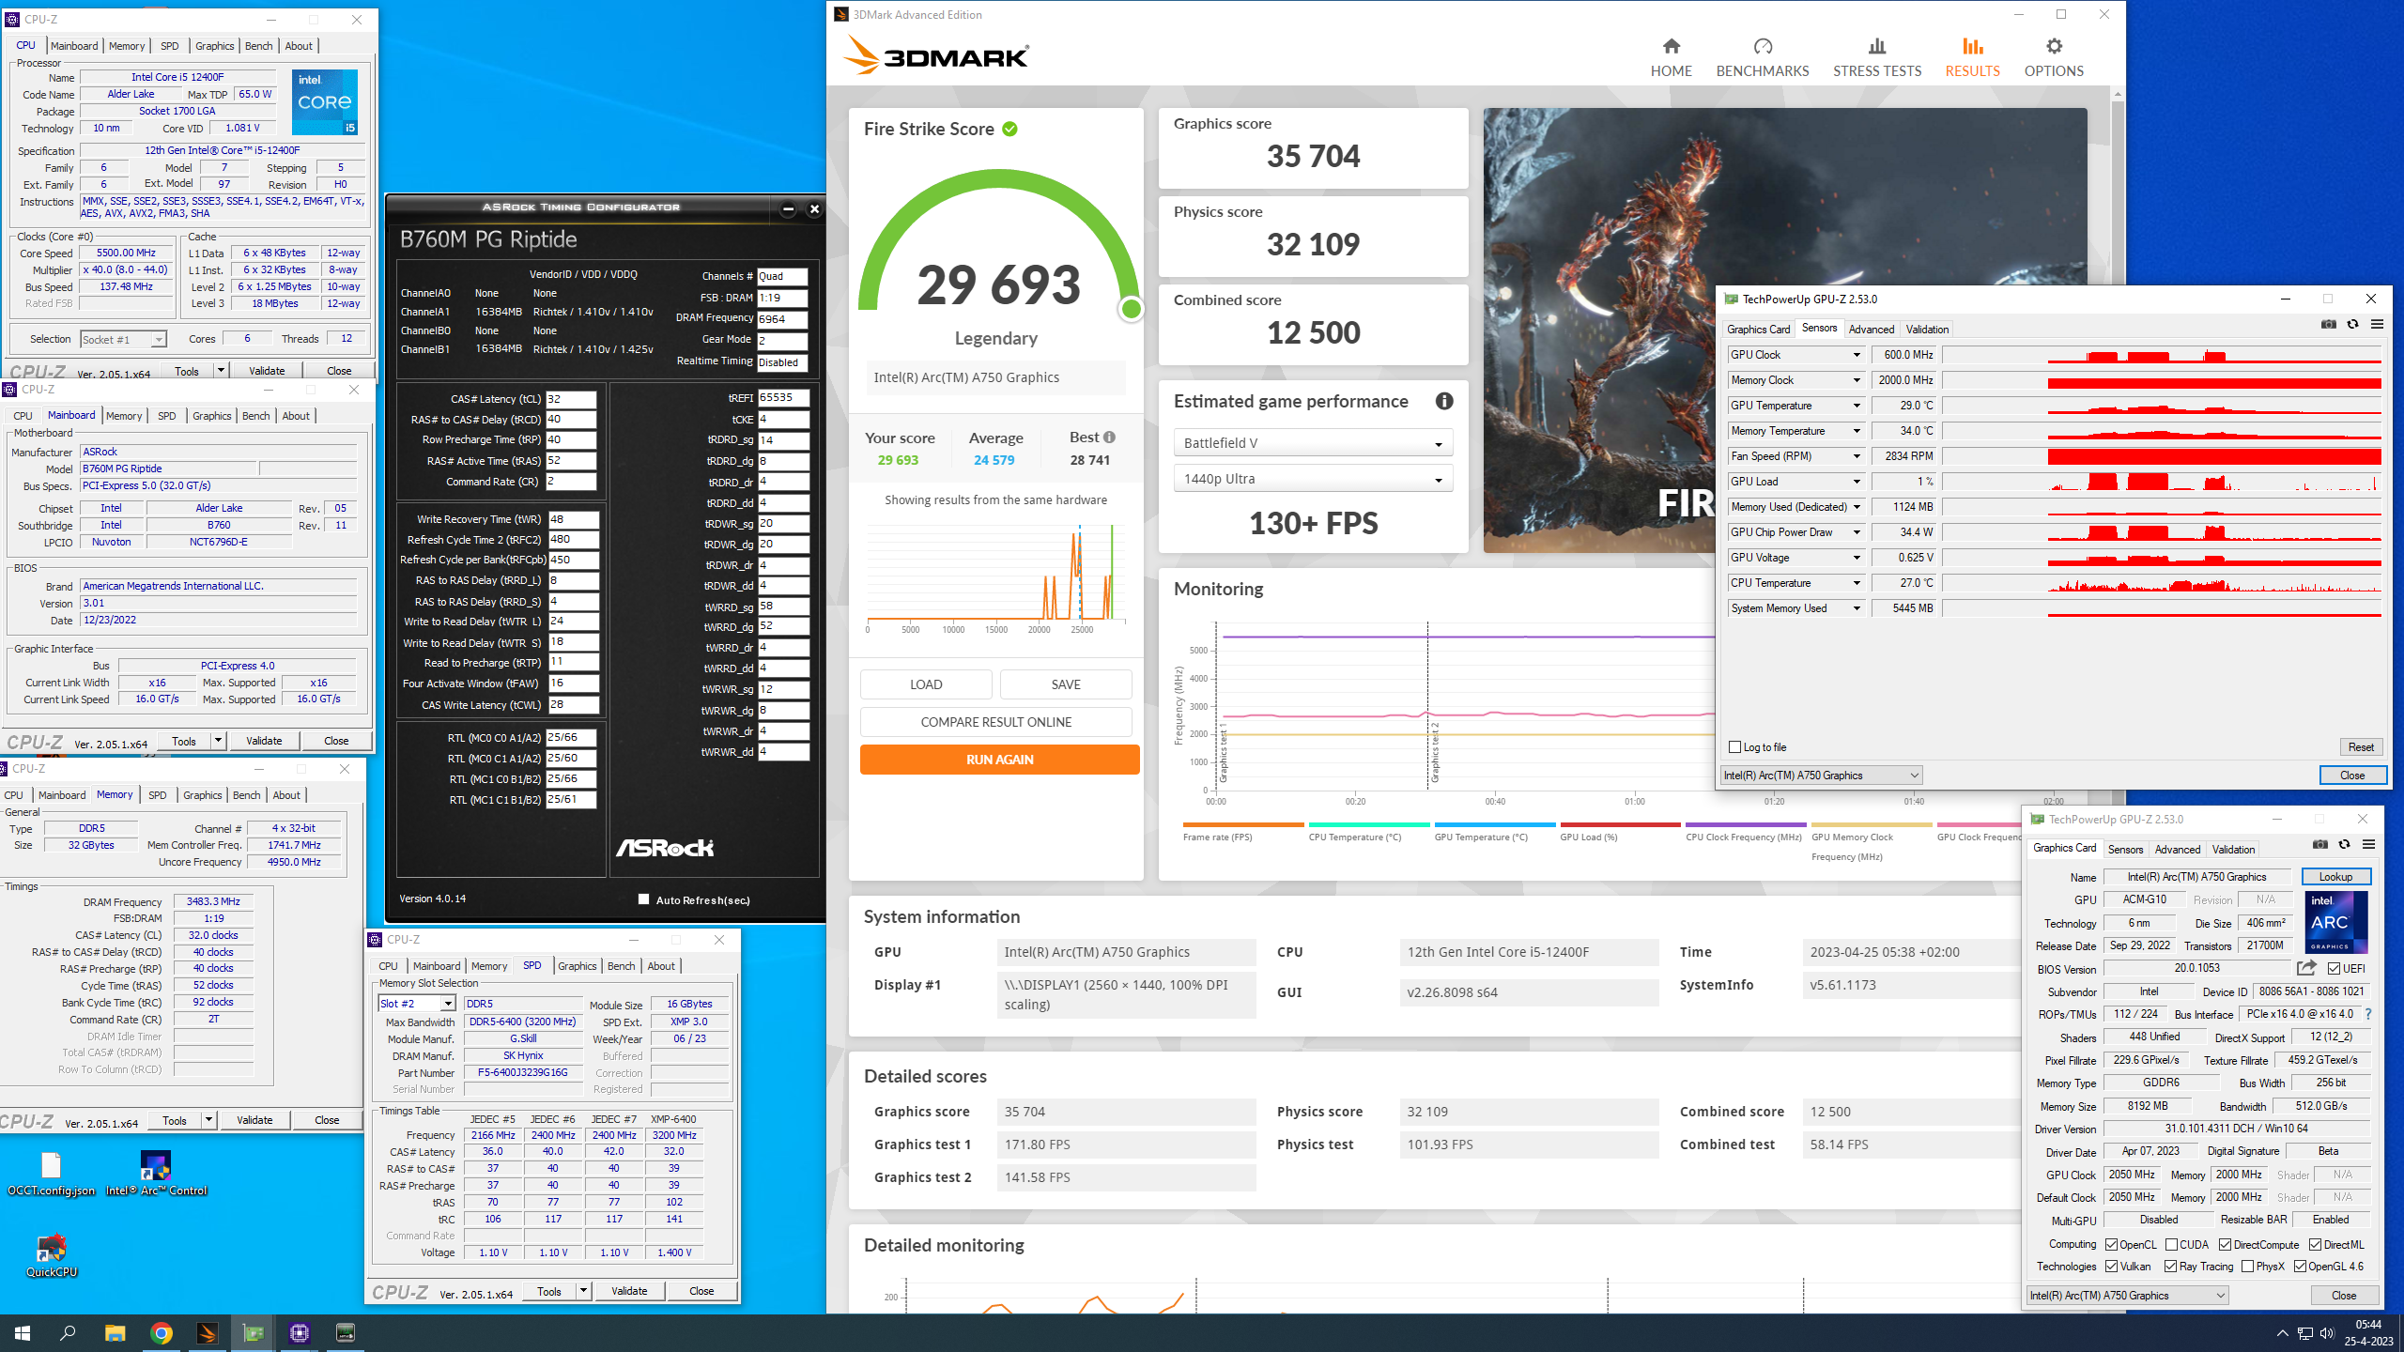Open the 1440p Ultra resolution dropdown
This screenshot has height=1352, width=2404.
coord(1313,479)
